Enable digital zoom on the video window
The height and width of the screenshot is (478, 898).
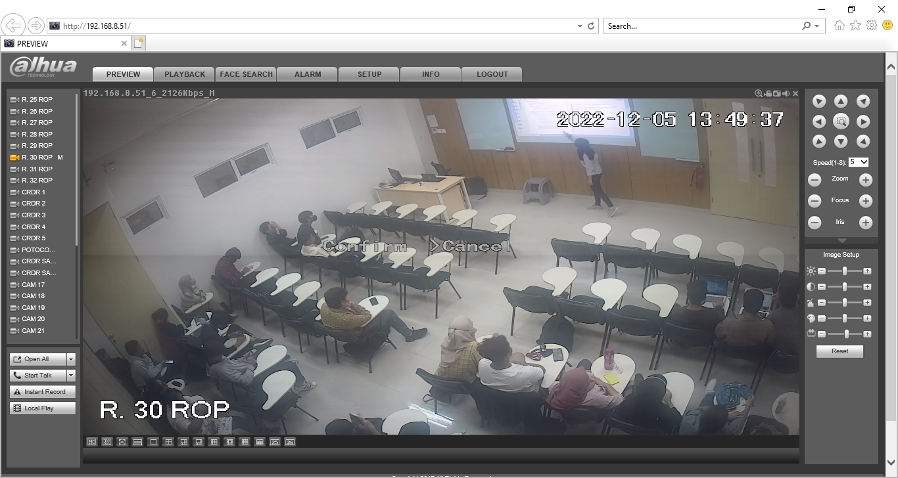[759, 94]
